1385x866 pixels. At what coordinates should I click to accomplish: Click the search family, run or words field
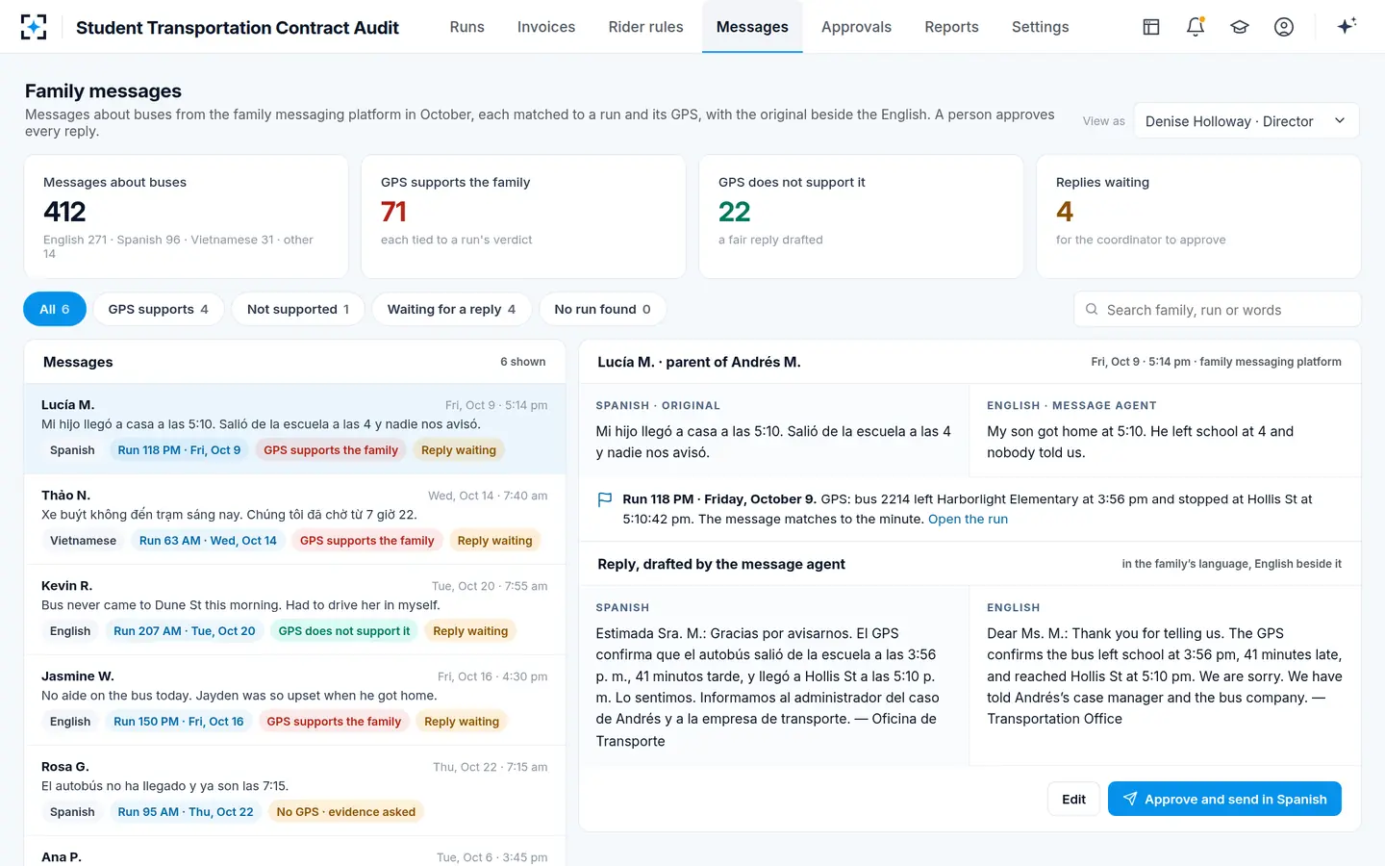coord(1218,310)
